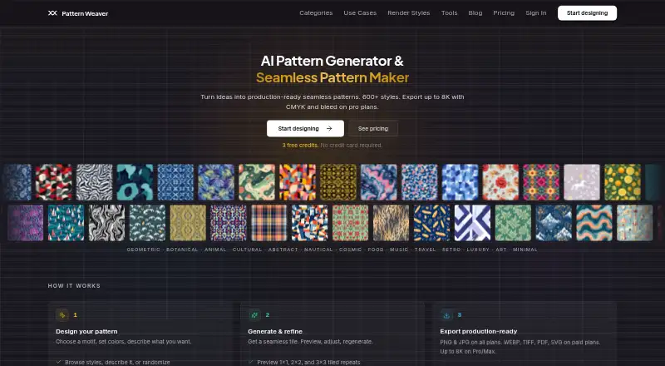Pick the orange and yellow color-block pattern

coord(298,182)
